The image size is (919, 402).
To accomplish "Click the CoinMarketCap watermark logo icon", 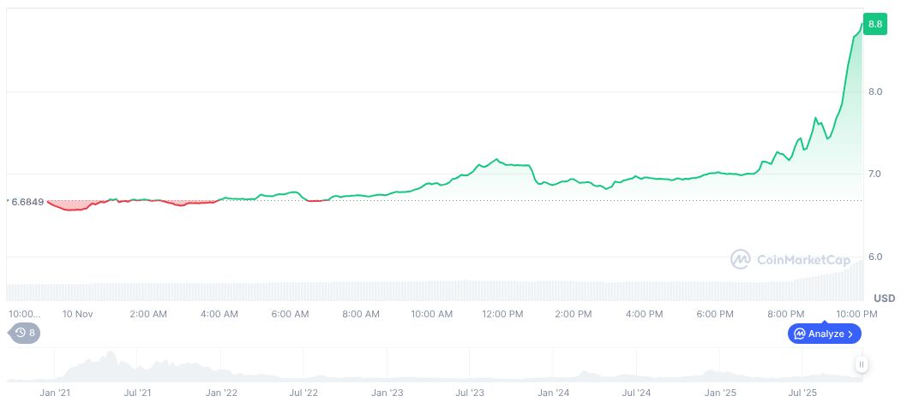I will (x=741, y=259).
